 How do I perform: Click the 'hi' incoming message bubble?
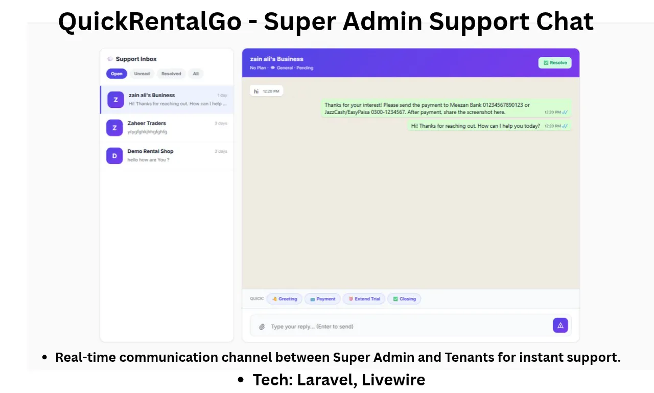266,91
